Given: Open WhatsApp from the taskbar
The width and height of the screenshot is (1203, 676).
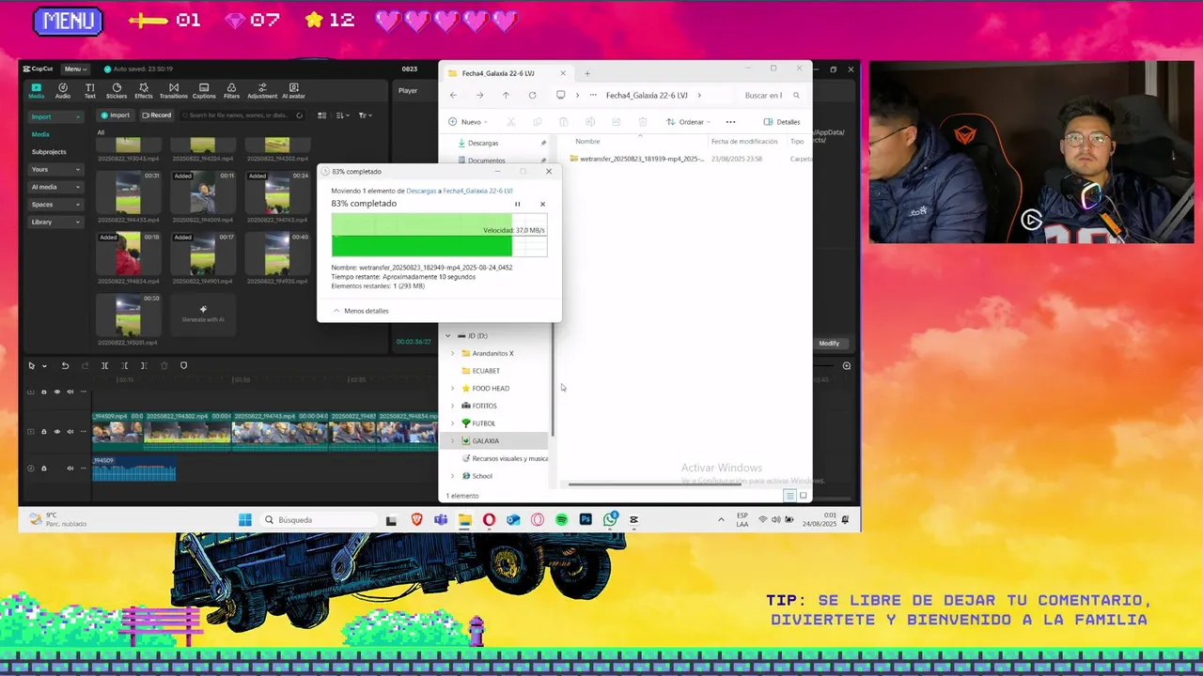Looking at the screenshot, I should click(610, 519).
